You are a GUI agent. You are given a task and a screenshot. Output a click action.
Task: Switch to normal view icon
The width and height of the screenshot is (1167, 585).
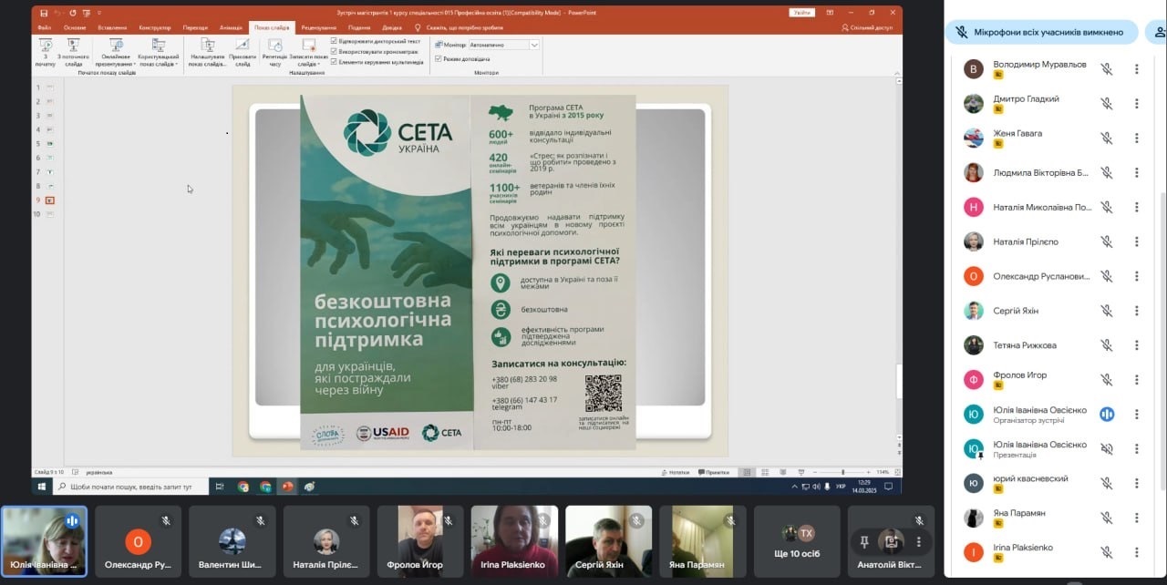tap(745, 472)
